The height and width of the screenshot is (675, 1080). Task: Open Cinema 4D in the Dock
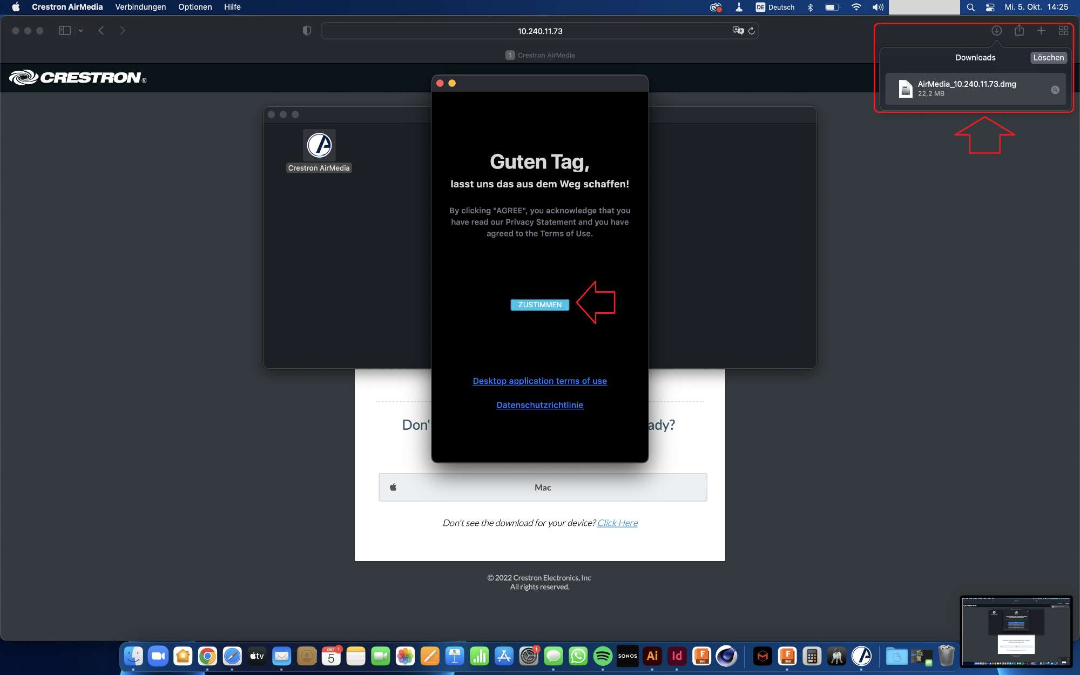click(x=726, y=656)
